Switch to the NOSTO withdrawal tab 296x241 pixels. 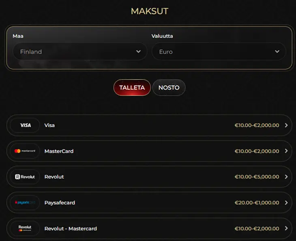[x=169, y=88]
